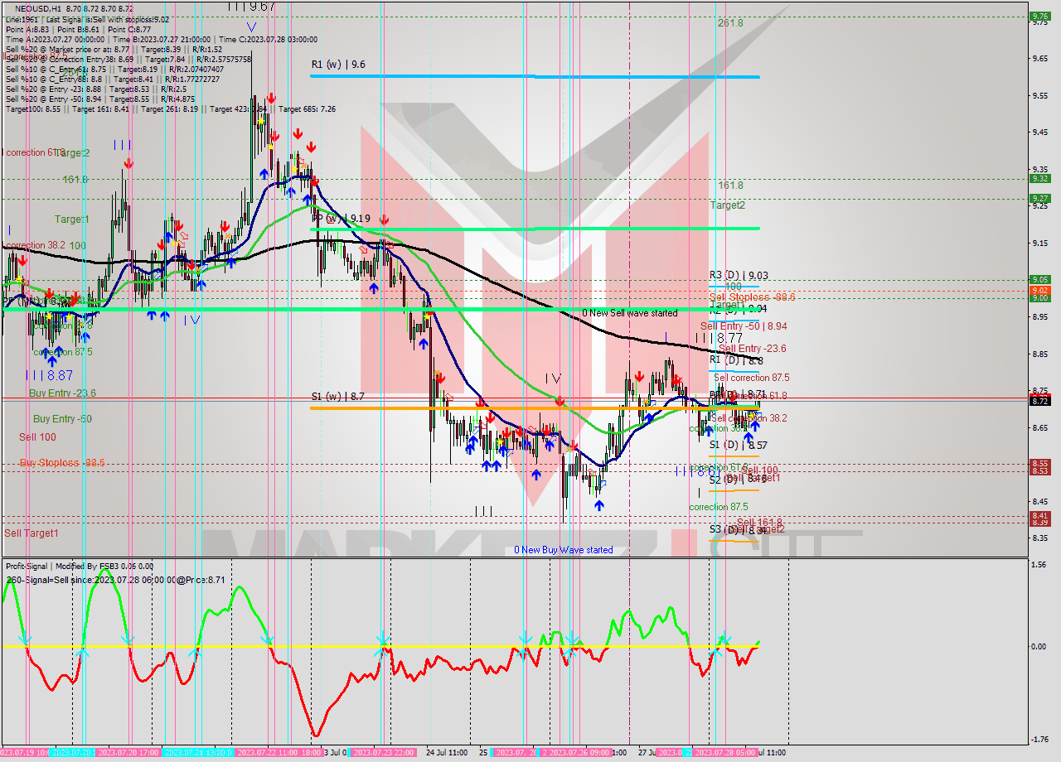Click the green 9.76 price tag on the axis
Image resolution: width=1061 pixels, height=762 pixels.
click(x=1039, y=16)
